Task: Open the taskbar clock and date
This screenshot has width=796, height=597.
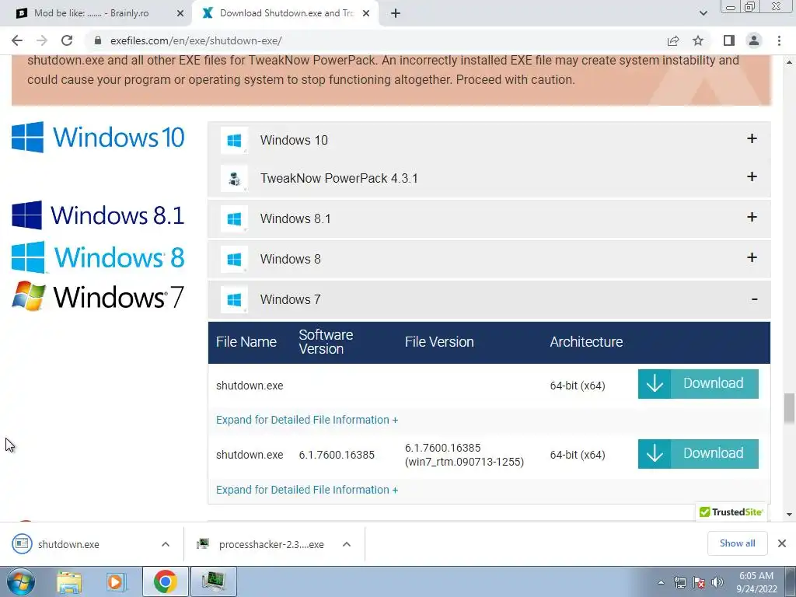Action: click(756, 582)
